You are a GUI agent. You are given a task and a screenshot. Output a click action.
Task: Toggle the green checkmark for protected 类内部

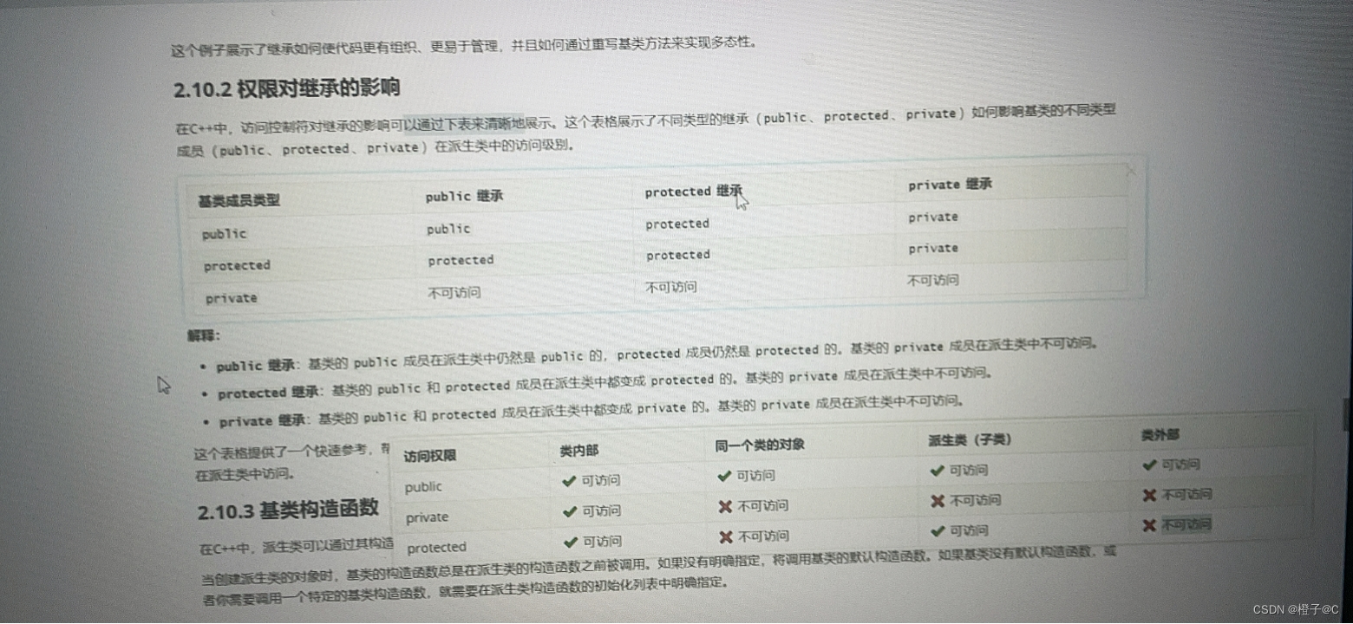(x=571, y=542)
